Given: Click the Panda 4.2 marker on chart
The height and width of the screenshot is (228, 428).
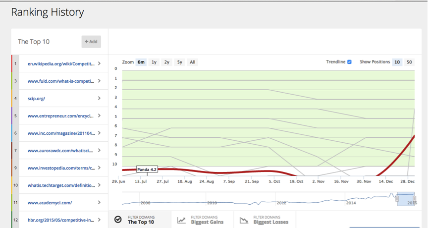Looking at the screenshot, I should tap(147, 169).
